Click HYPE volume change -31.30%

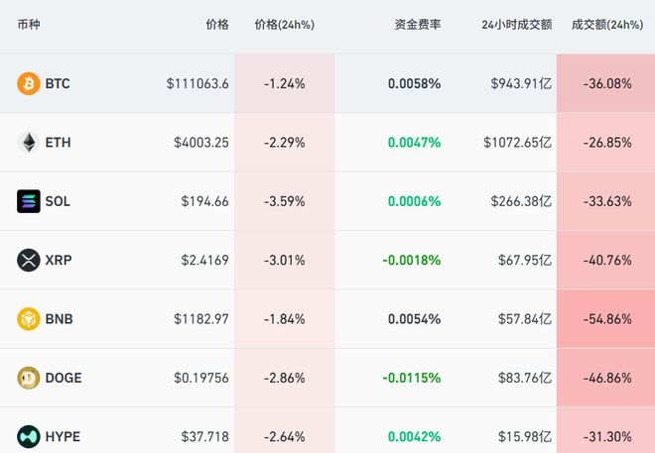(607, 437)
